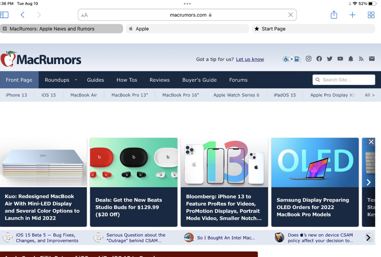Expand the All roundups list
381x257 pixels.
[x=370, y=95]
